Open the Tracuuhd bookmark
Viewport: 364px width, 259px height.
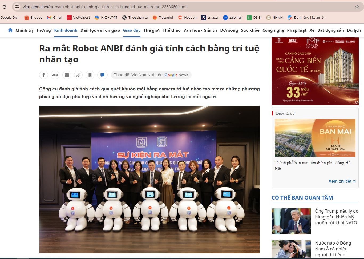tap(163, 18)
